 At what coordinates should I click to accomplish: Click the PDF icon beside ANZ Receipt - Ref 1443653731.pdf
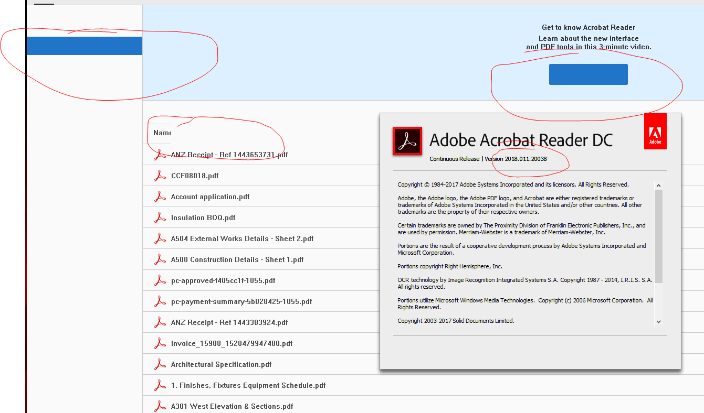(x=160, y=155)
